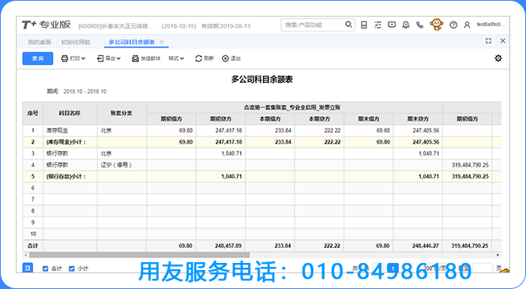Click the 期初贷方 header under first account set
Screen dimensions: 526x289
point(220,119)
